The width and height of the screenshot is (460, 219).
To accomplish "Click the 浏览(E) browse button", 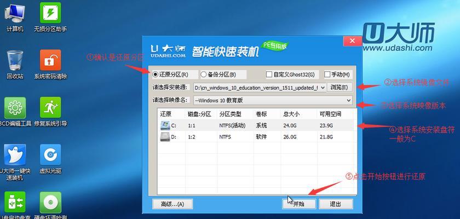I will coord(340,87).
